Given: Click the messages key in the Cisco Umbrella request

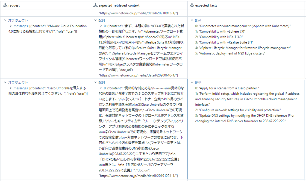Looking at the screenshot, I should pyautogui.click(x=21, y=88).
